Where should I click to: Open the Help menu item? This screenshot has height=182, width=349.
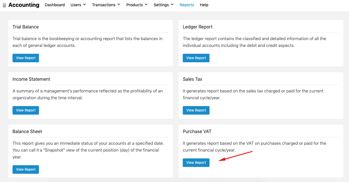point(204,5)
